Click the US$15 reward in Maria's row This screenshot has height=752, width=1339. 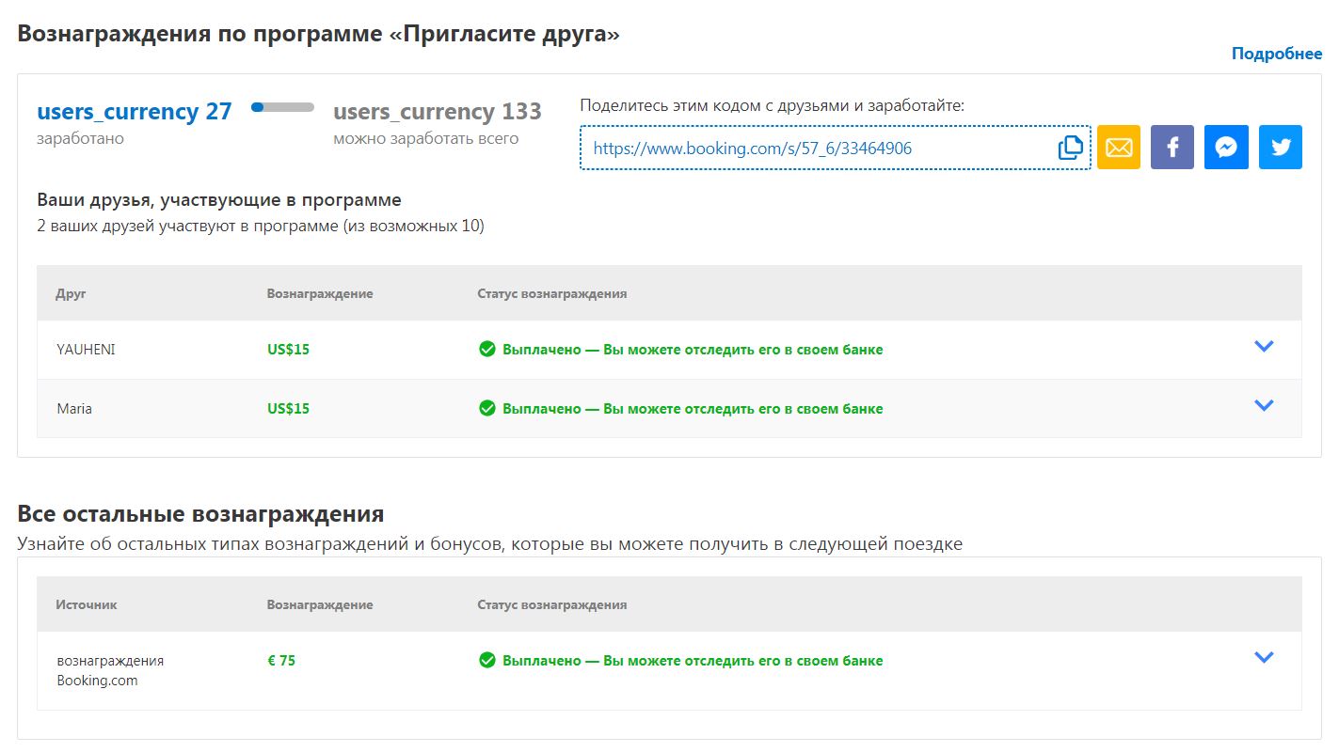(288, 409)
